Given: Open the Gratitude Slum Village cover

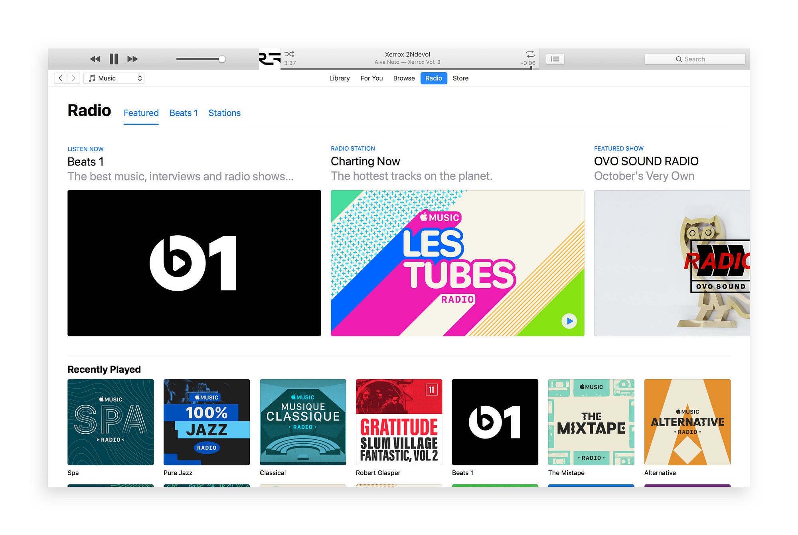Looking at the screenshot, I should coord(399,422).
